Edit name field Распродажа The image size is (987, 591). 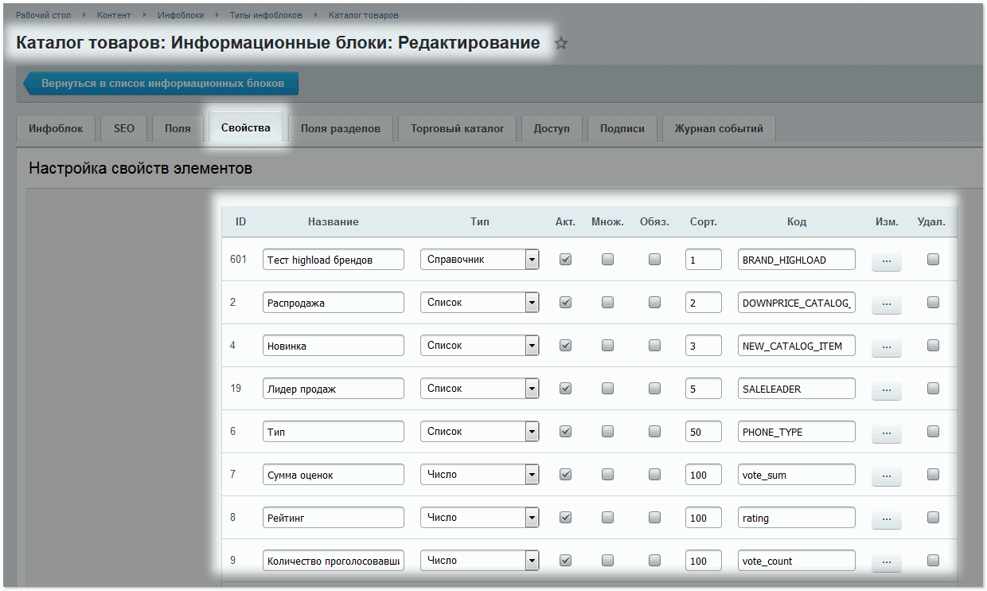(333, 303)
